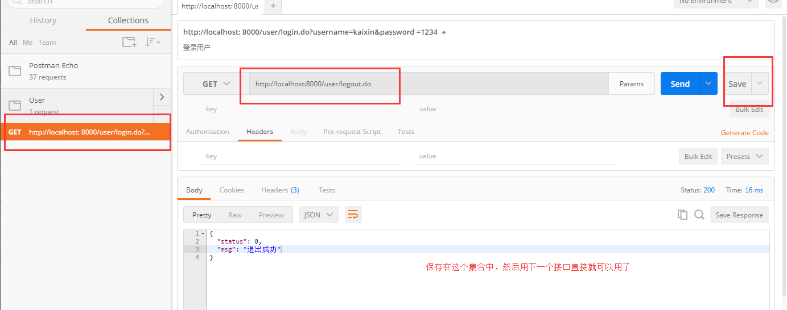Collapse request description triangle next to title
The width and height of the screenshot is (787, 310).
coord(444,32)
